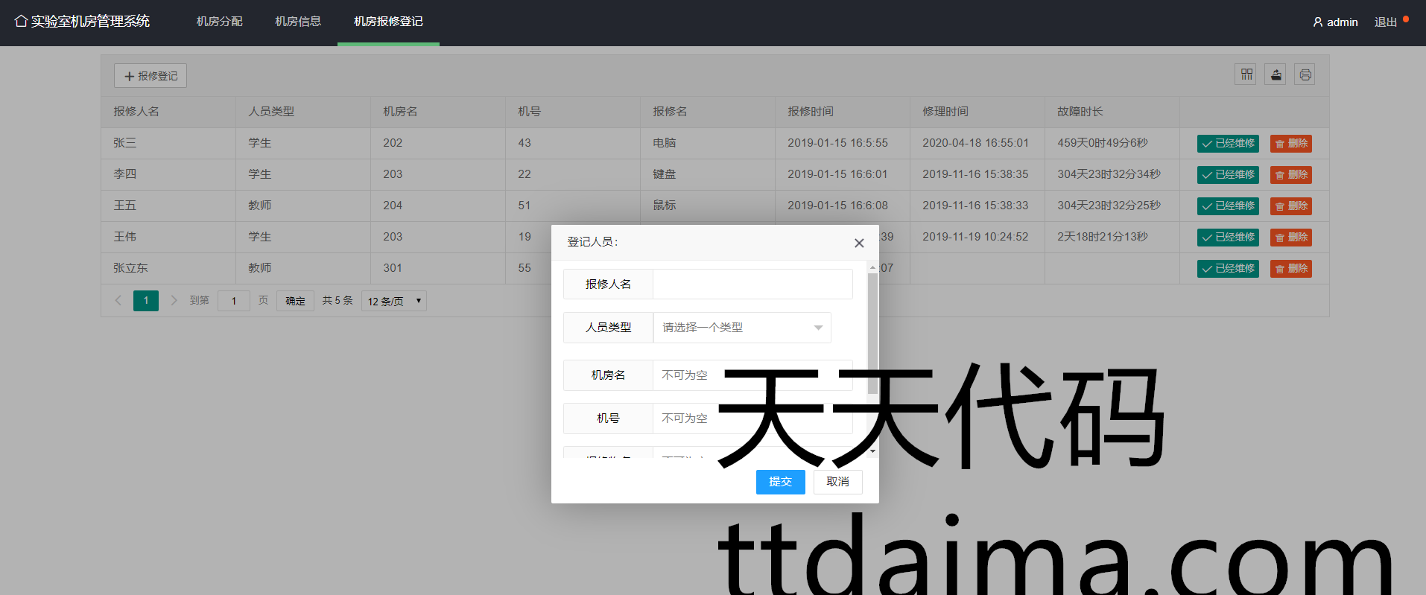Close the 登记人员 dialog with X

[x=859, y=243]
